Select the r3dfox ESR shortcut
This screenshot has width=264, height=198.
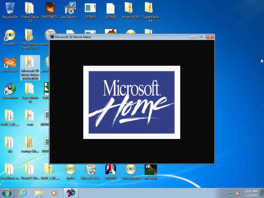point(10,64)
